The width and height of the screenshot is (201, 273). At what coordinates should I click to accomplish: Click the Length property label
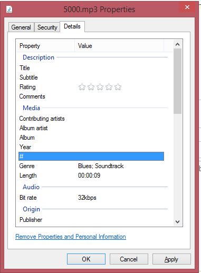(x=28, y=175)
